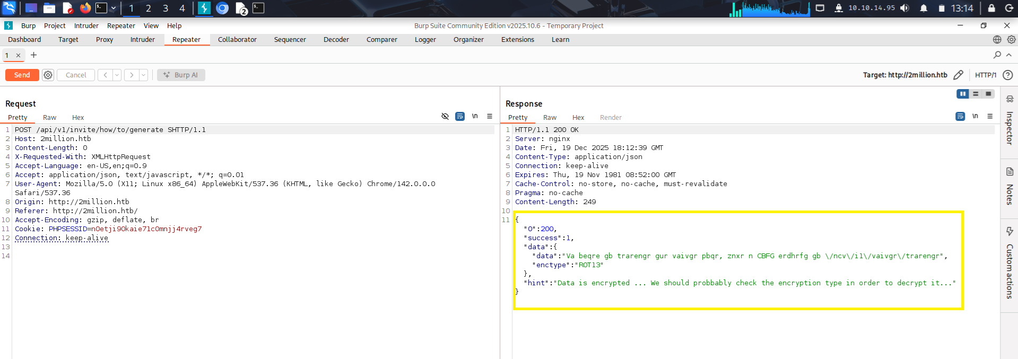
Task: Edit target with the pencil icon
Action: (x=958, y=75)
